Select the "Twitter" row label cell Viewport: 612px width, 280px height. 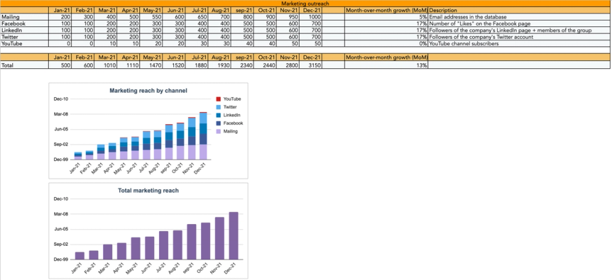coord(24,37)
